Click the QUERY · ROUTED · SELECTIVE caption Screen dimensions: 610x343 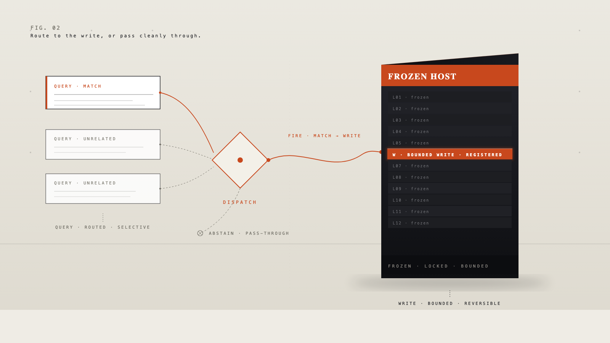103,227
